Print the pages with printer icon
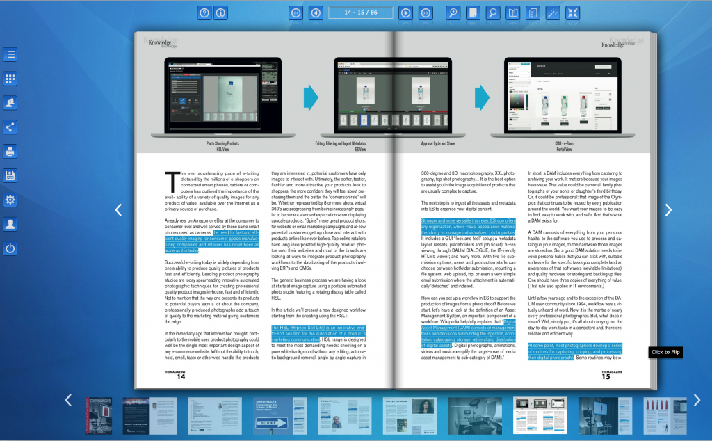 (10, 151)
